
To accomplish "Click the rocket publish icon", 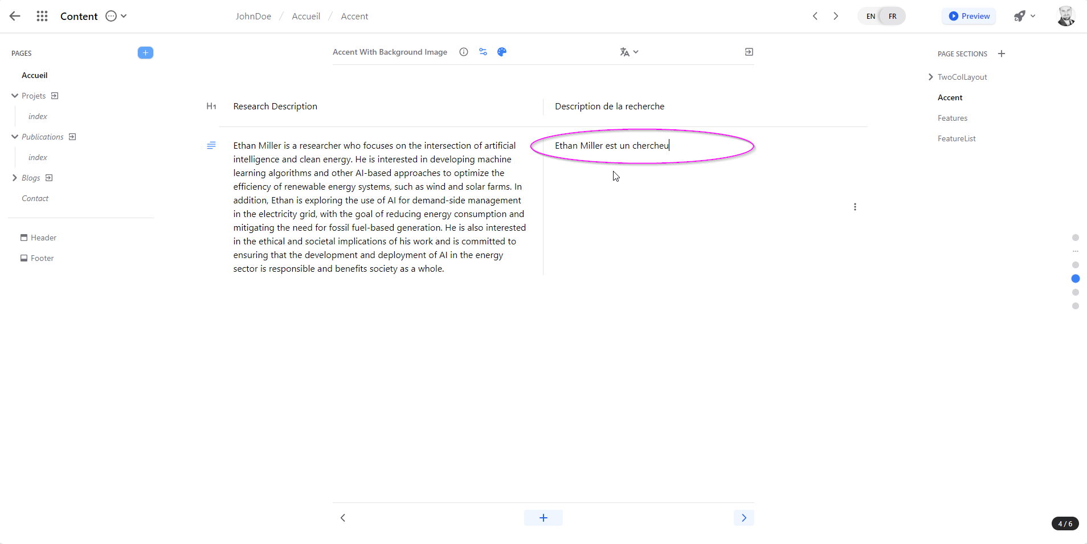I will tap(1019, 17).
